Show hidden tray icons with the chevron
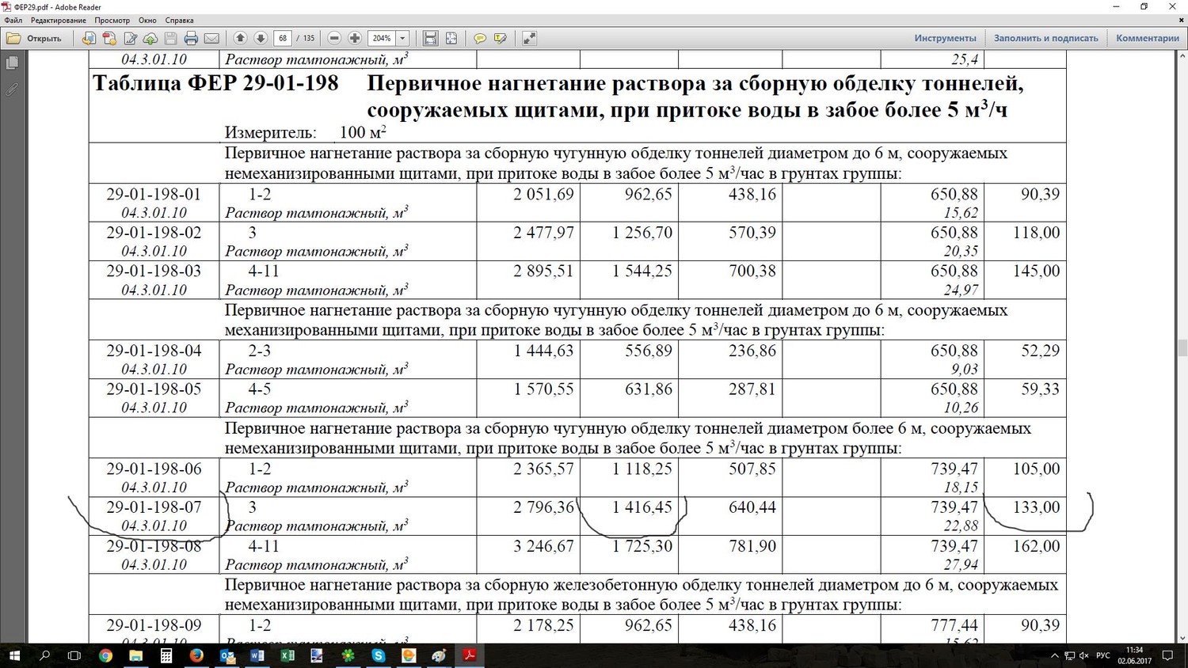Image resolution: width=1188 pixels, height=668 pixels. point(1054,655)
